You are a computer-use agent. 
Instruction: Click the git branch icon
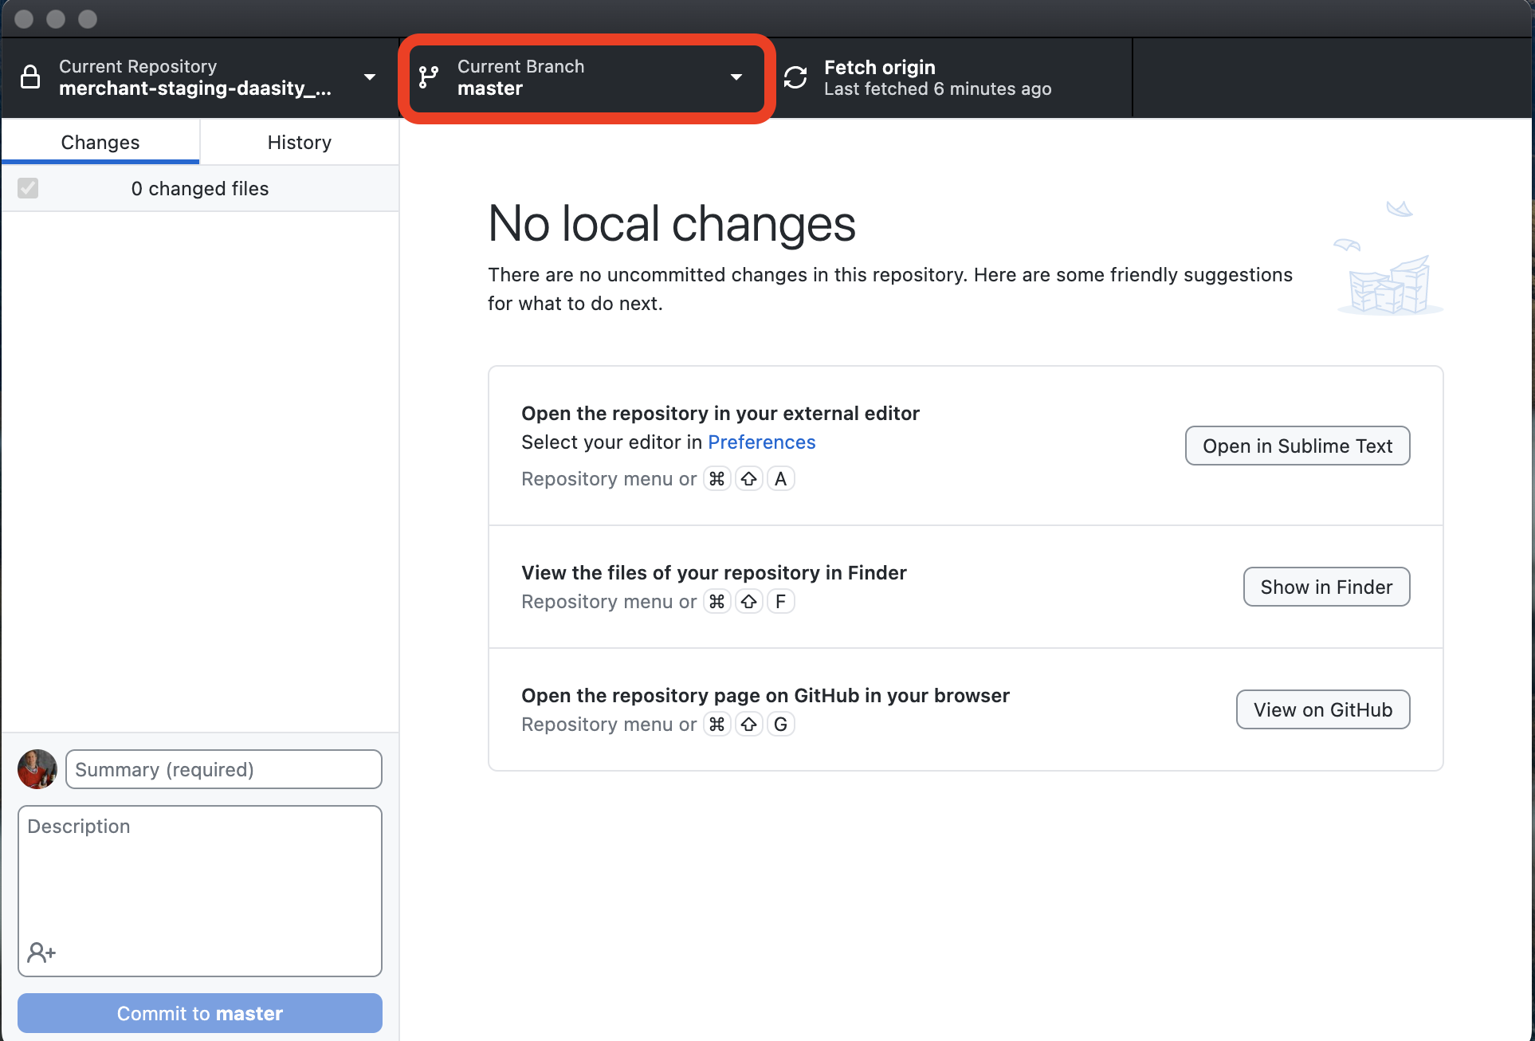[x=429, y=77]
